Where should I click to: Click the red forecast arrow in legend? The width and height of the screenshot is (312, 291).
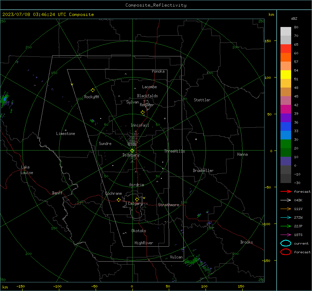tap(286, 191)
